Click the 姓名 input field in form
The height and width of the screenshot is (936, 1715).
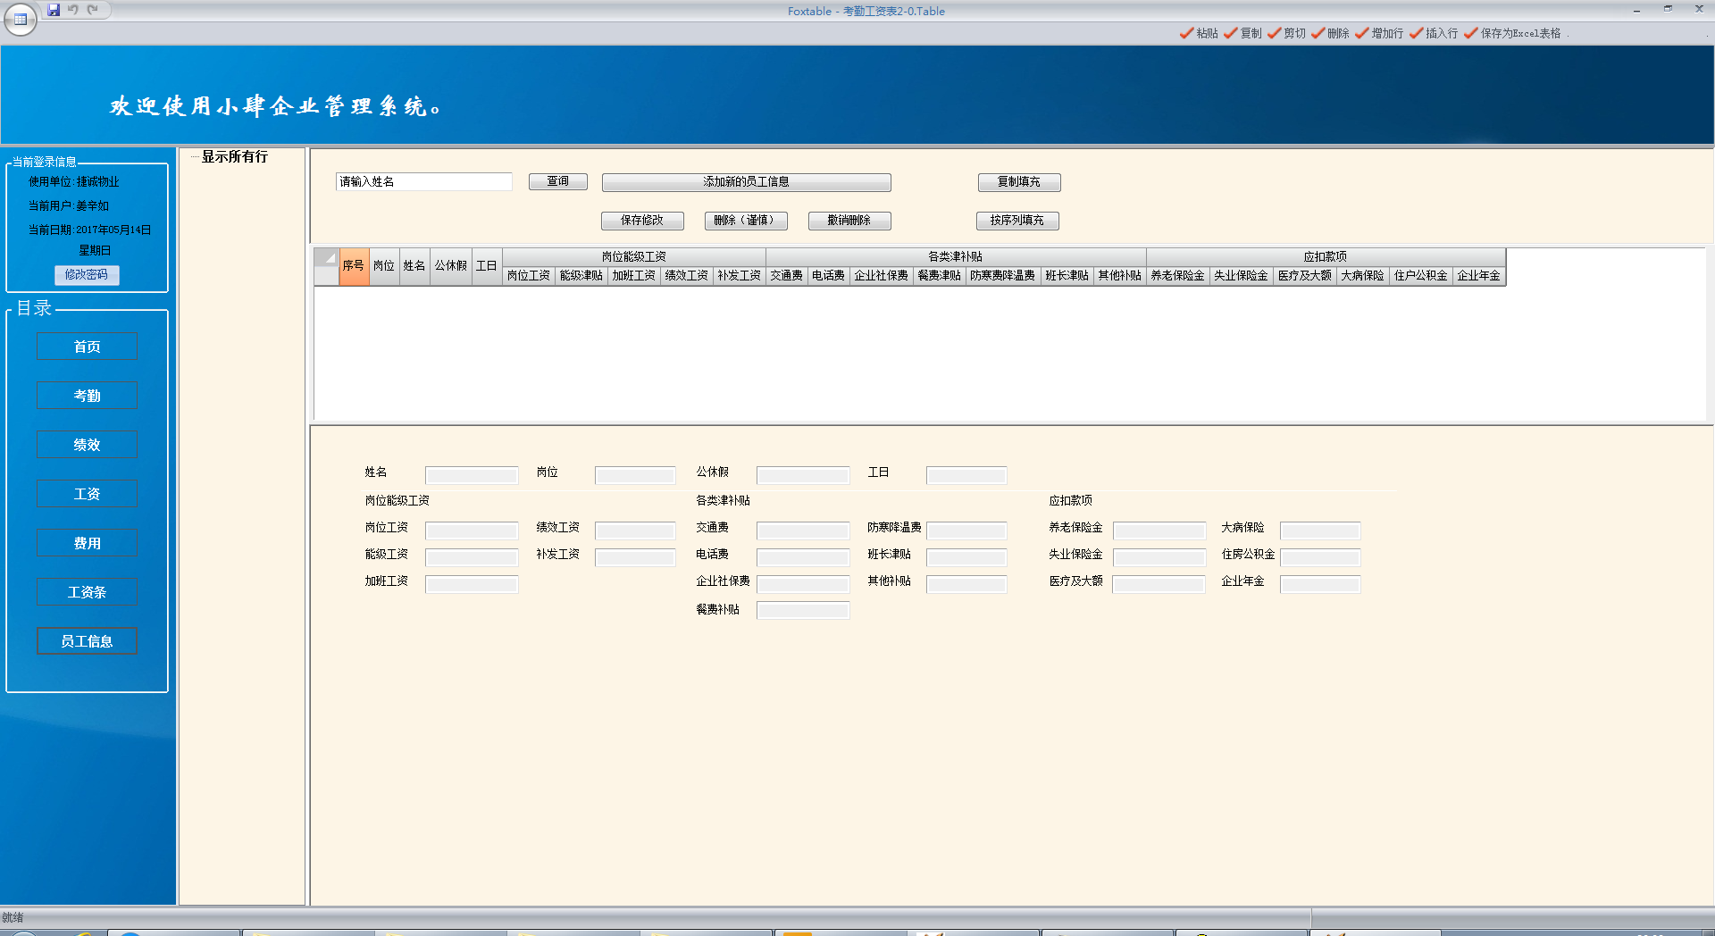472,475
